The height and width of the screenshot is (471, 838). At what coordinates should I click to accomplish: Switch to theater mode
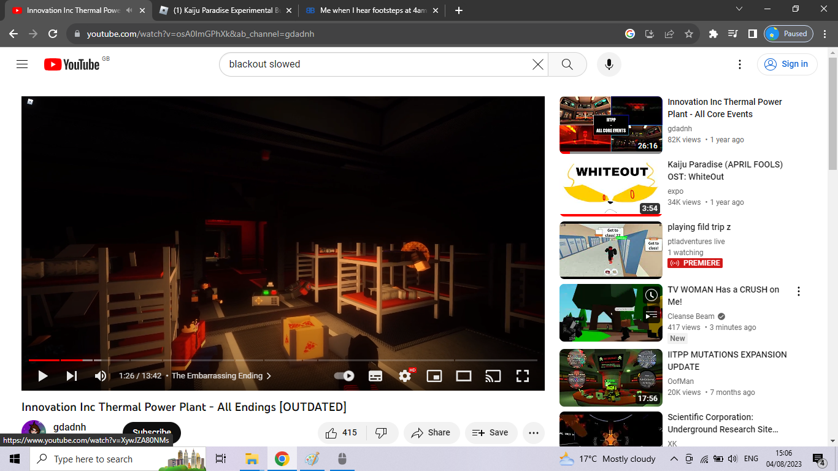pyautogui.click(x=464, y=376)
